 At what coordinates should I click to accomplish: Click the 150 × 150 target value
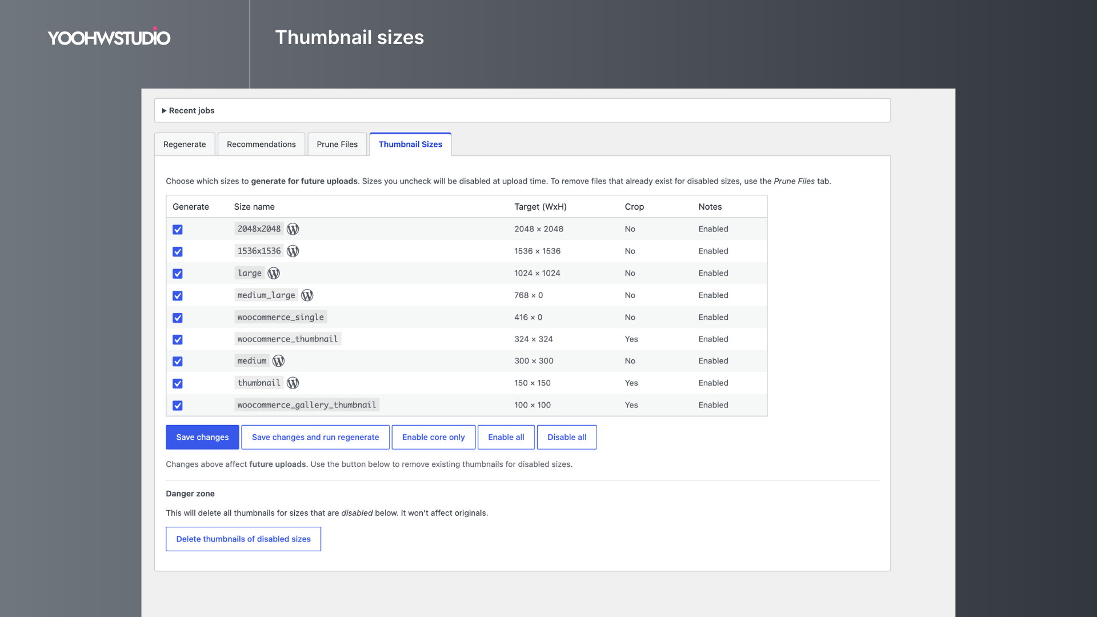(533, 383)
